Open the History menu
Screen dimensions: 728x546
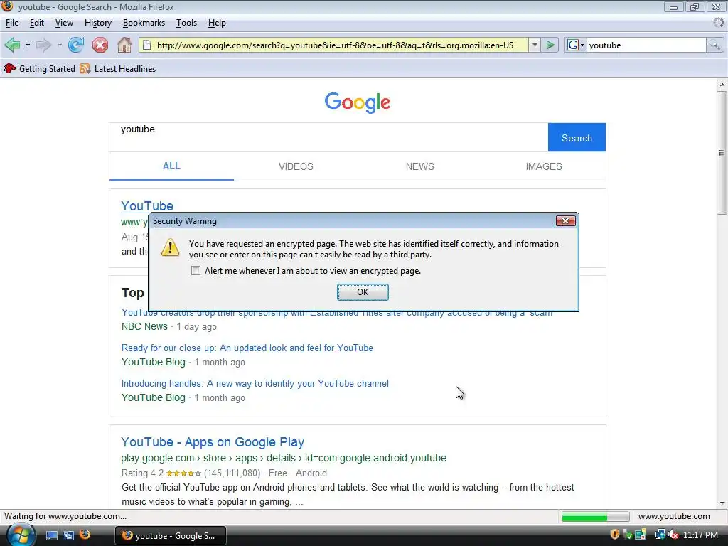tap(98, 23)
